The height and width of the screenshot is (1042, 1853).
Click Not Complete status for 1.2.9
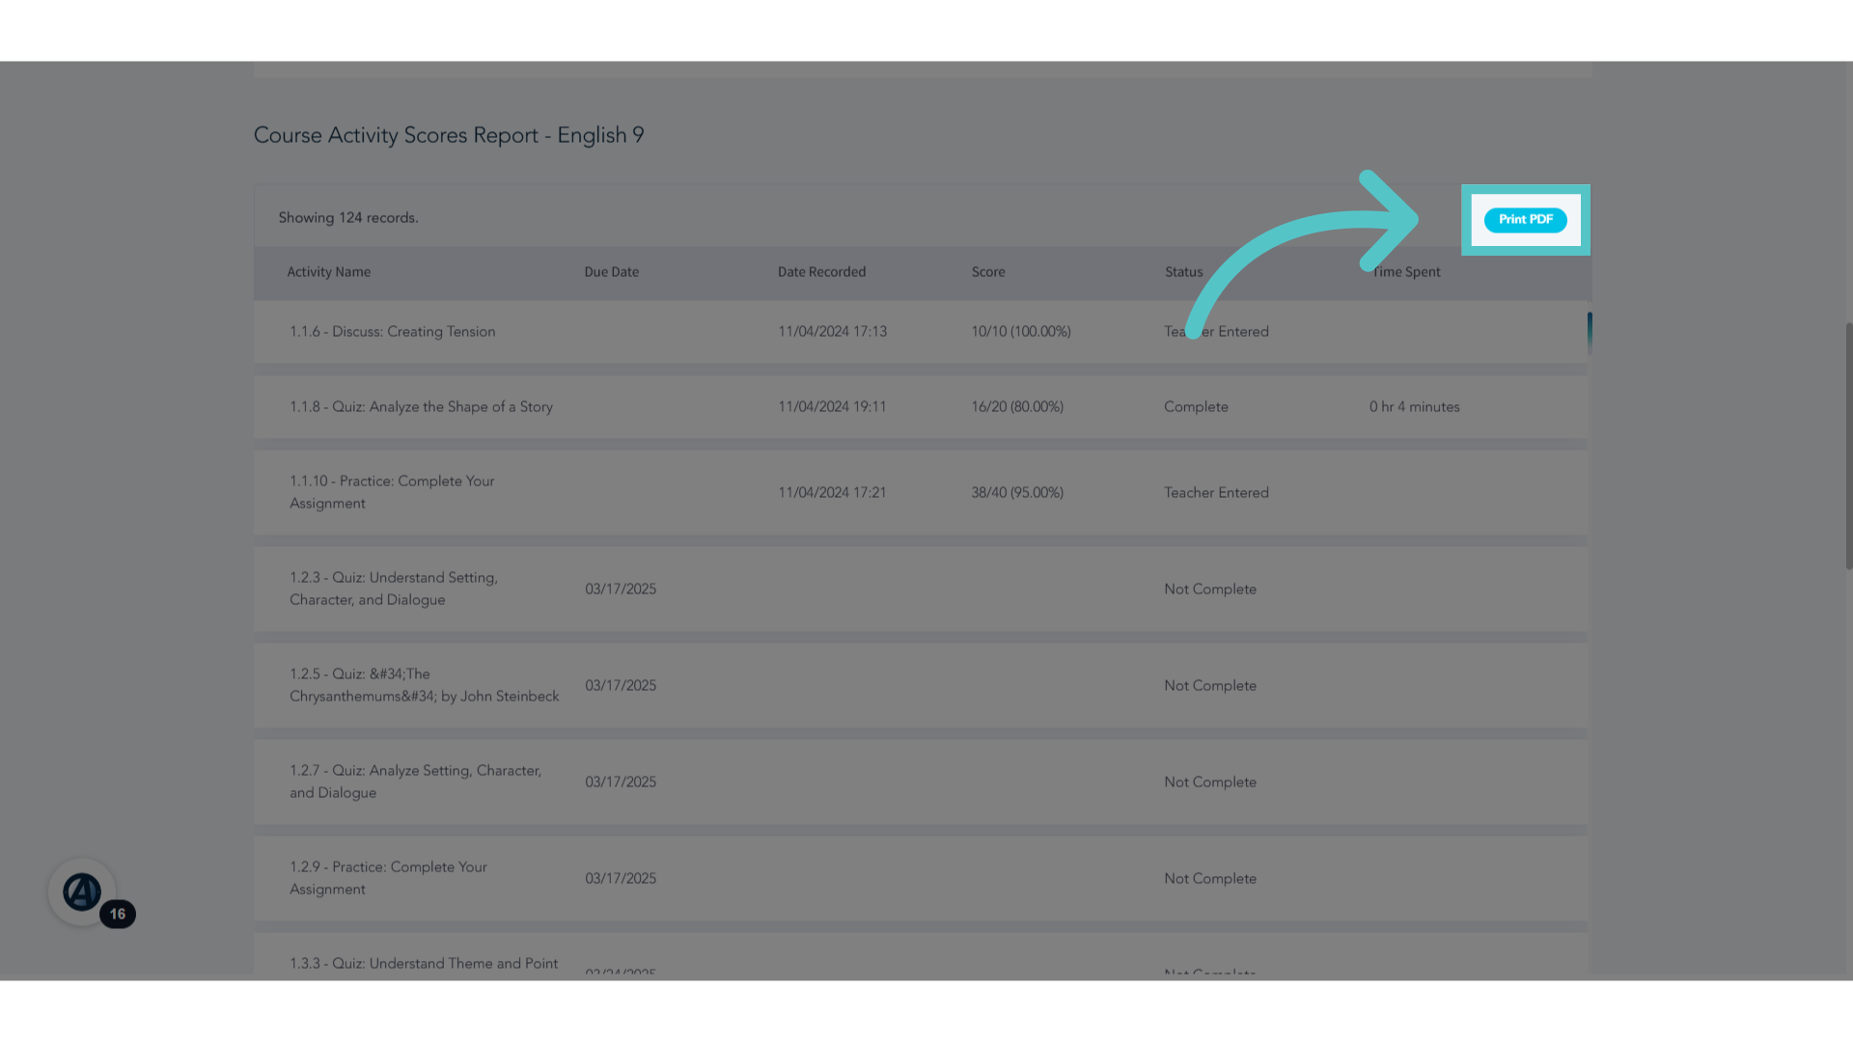pos(1210,878)
